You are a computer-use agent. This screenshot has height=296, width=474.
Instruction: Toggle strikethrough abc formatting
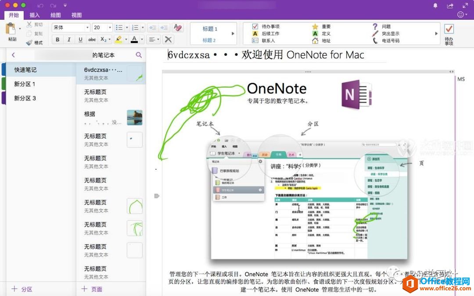click(92, 39)
